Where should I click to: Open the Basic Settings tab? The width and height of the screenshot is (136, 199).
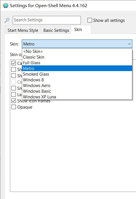(56, 30)
